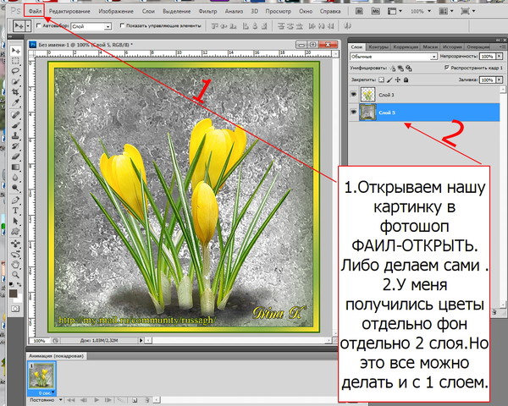Check Показать управляющие элементы
508x406 pixels.
click(122, 25)
